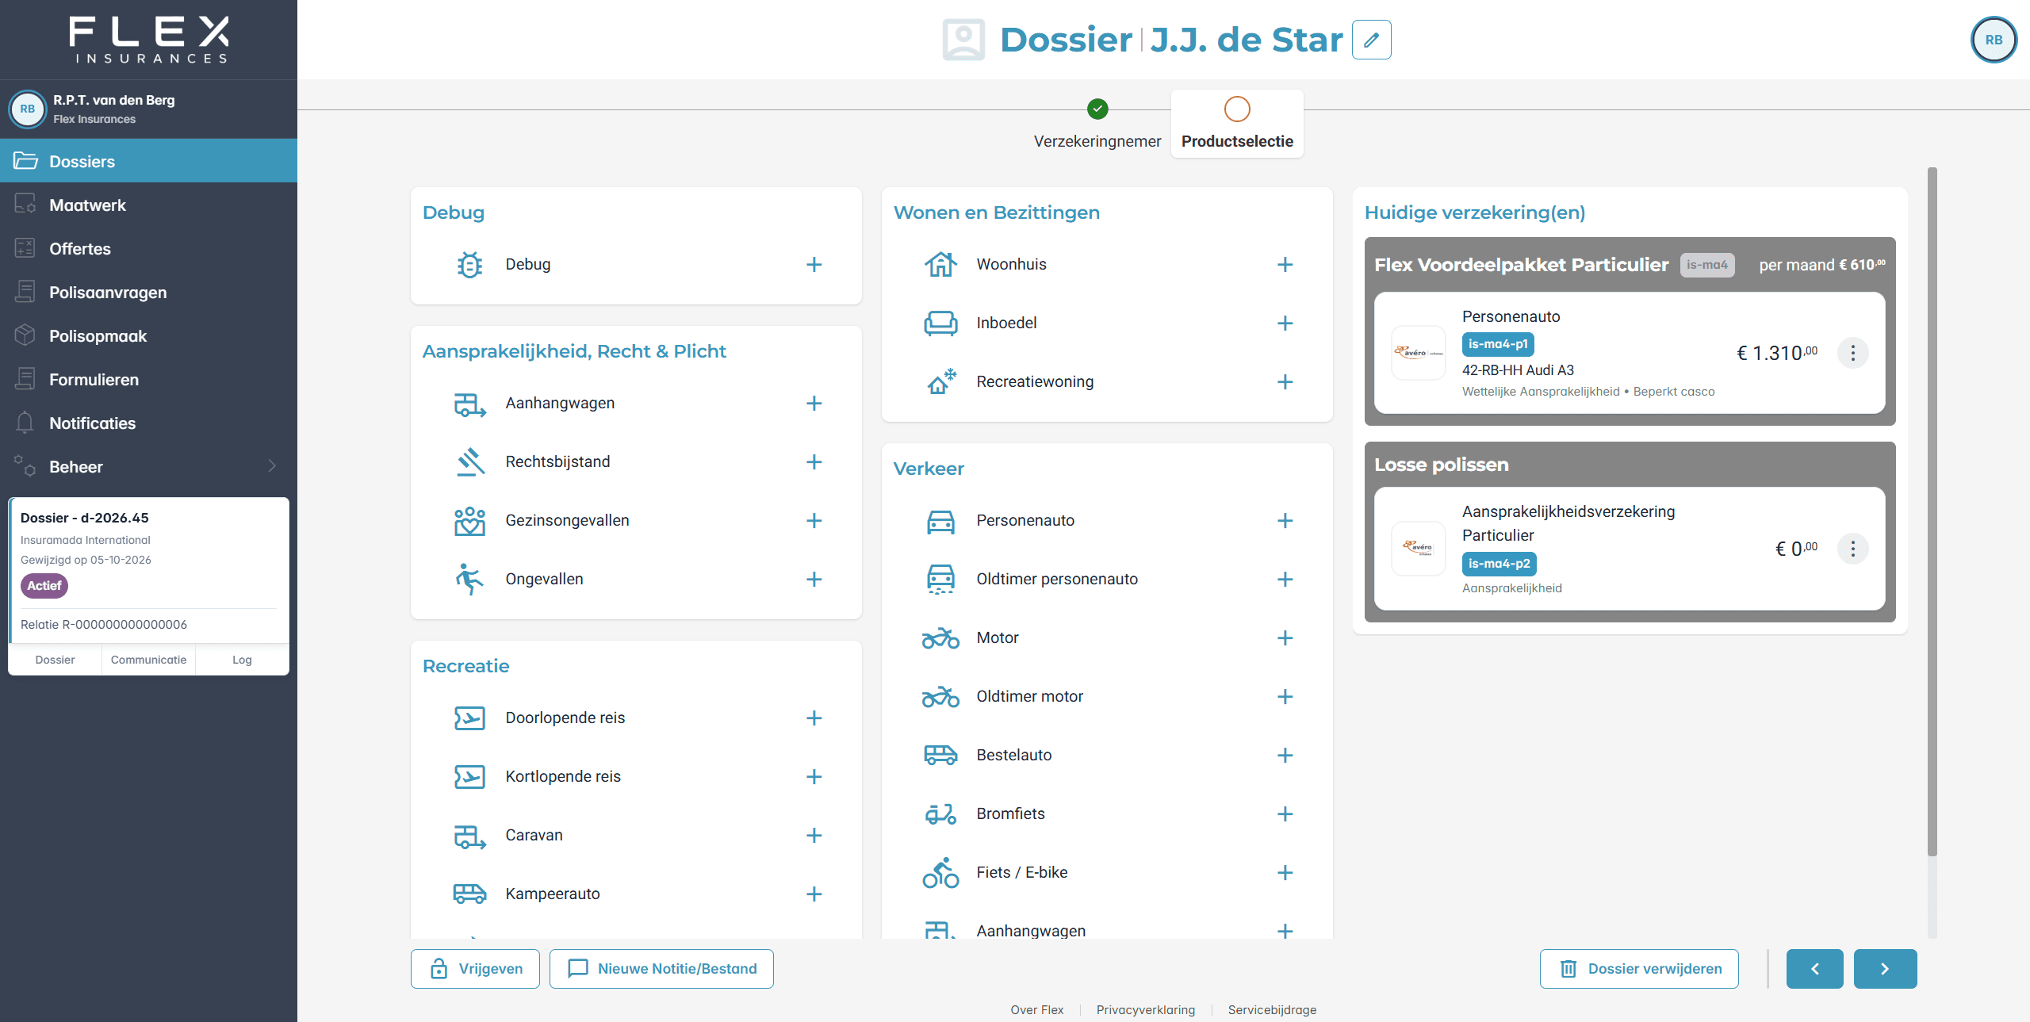Open the Communicatie tab of the dossier card
Viewport: 2030px width, 1022px height.
click(x=148, y=660)
